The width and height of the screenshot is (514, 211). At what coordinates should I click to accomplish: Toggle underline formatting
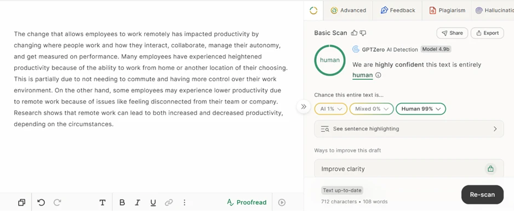pos(153,203)
